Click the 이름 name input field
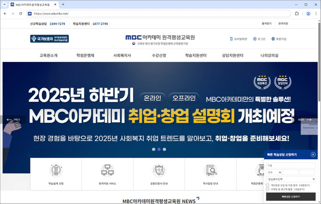The image size is (321, 204). [291, 166]
